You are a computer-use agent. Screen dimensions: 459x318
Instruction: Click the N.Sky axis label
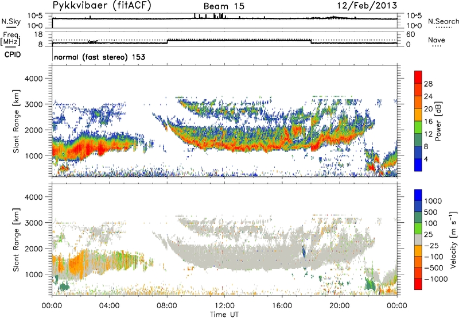click(x=11, y=21)
